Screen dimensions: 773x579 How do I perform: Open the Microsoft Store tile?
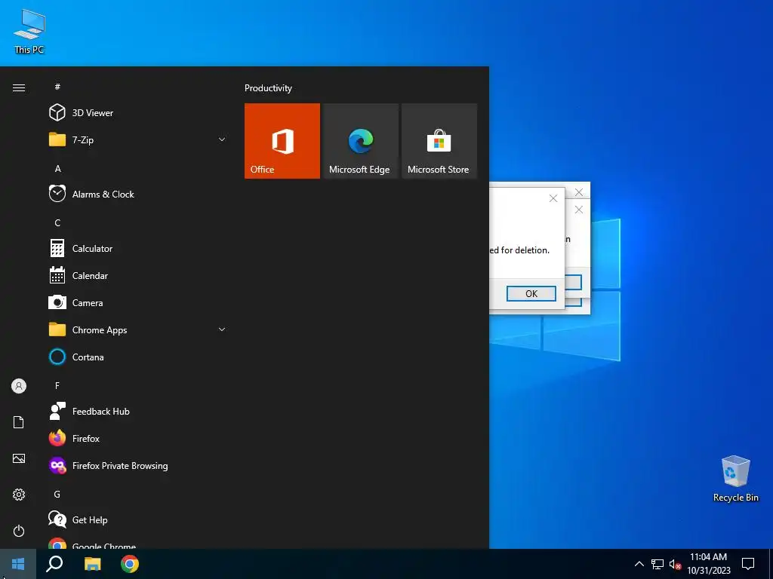coord(439,141)
